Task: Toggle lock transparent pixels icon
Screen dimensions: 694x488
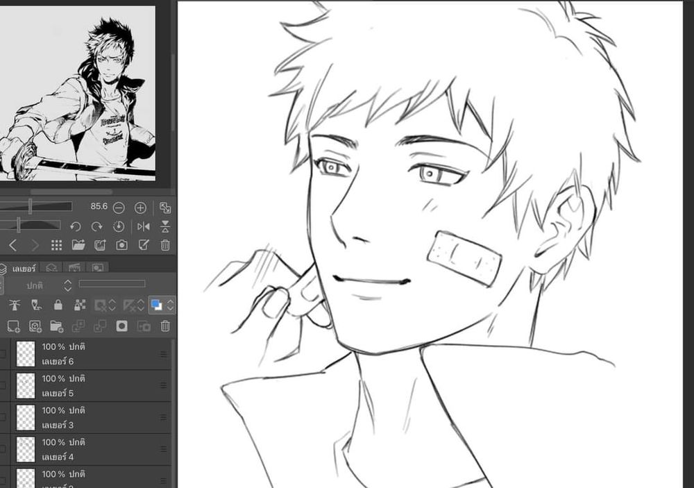Action: pyautogui.click(x=80, y=305)
